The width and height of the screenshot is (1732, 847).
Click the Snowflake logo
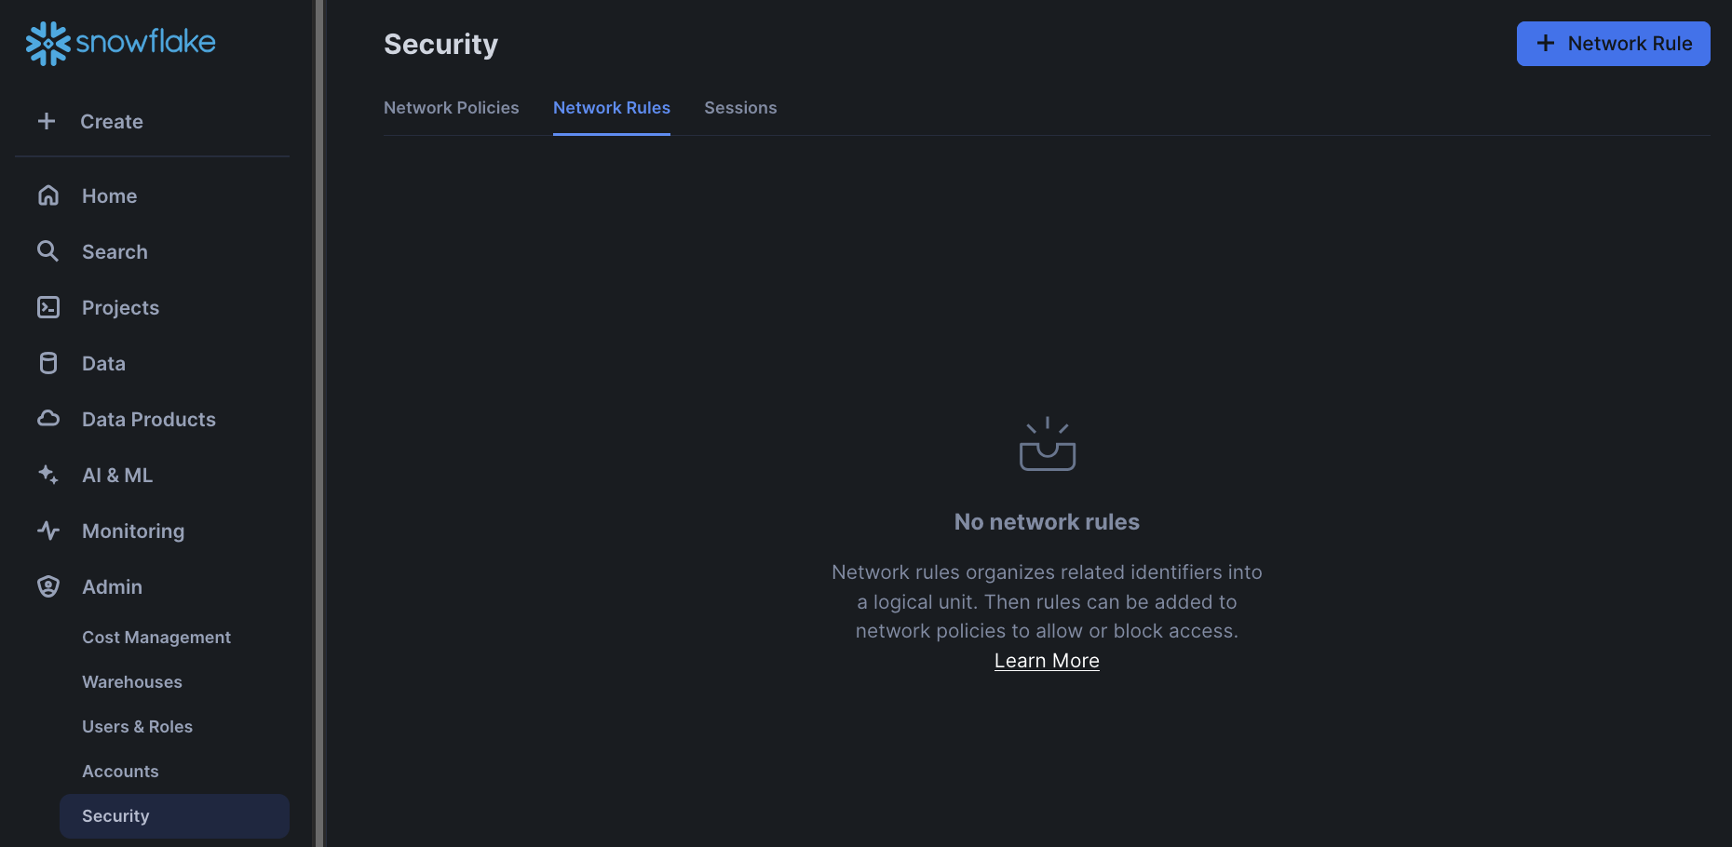pos(119,42)
